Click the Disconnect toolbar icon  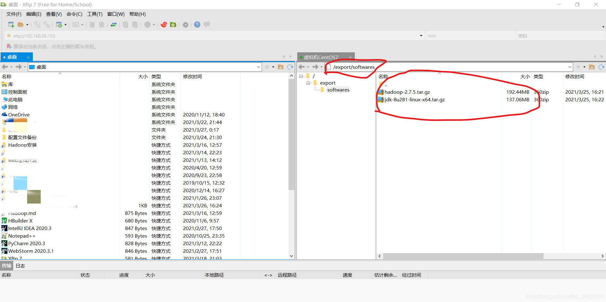pyautogui.click(x=37, y=25)
